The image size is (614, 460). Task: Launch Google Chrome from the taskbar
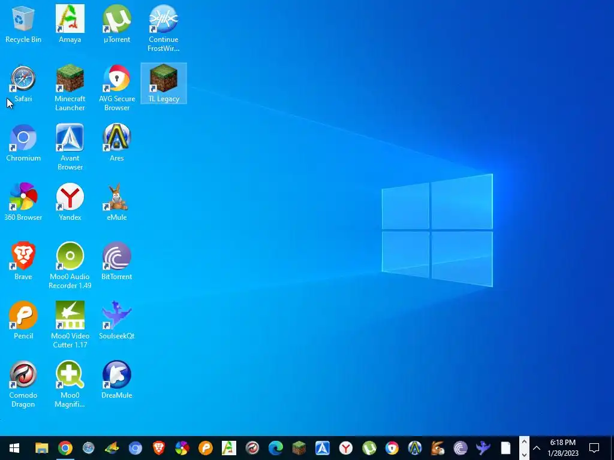[x=65, y=448]
